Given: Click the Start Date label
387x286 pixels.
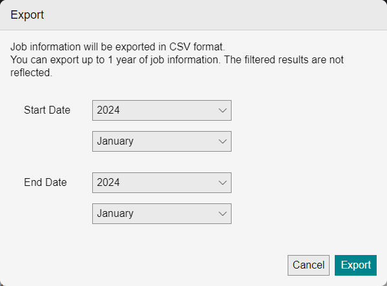Looking at the screenshot, I should point(47,110).
